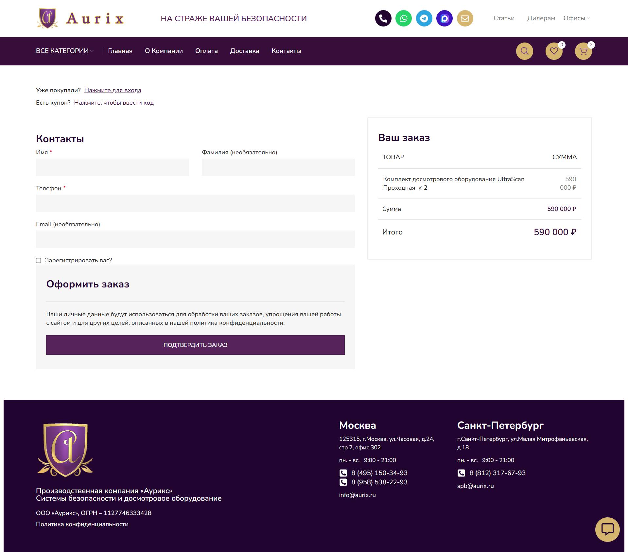Call Moscow number 8 (495) 150-34-93
The height and width of the screenshot is (552, 628).
pyautogui.click(x=379, y=473)
